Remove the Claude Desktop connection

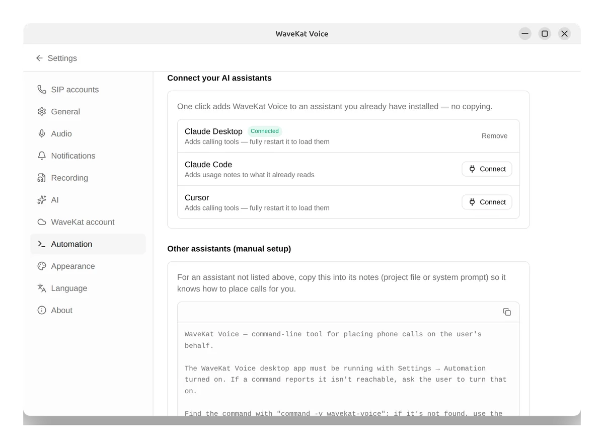[x=494, y=136]
